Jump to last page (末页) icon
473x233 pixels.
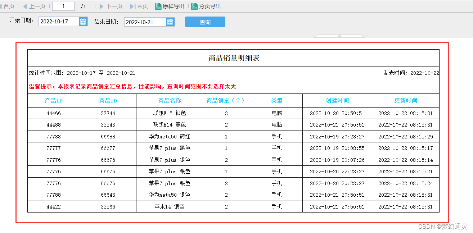coord(132,6)
